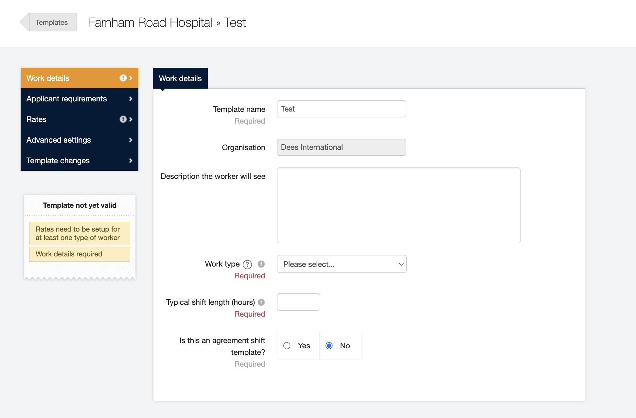
Task: Select Yes for agreement shift template
Action: click(287, 346)
